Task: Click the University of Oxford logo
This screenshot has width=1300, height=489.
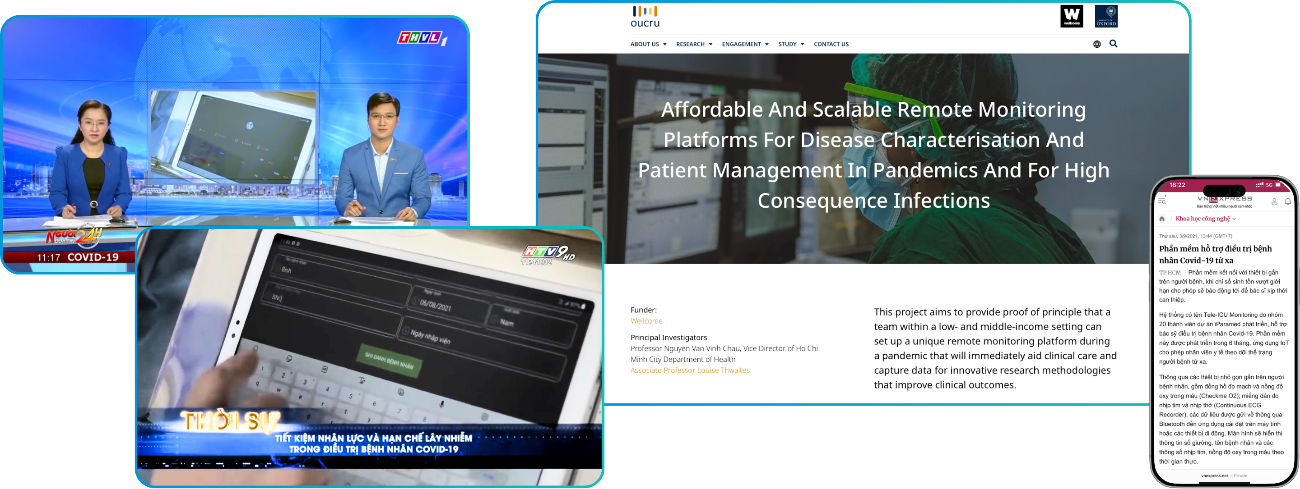Action: pyautogui.click(x=1106, y=16)
